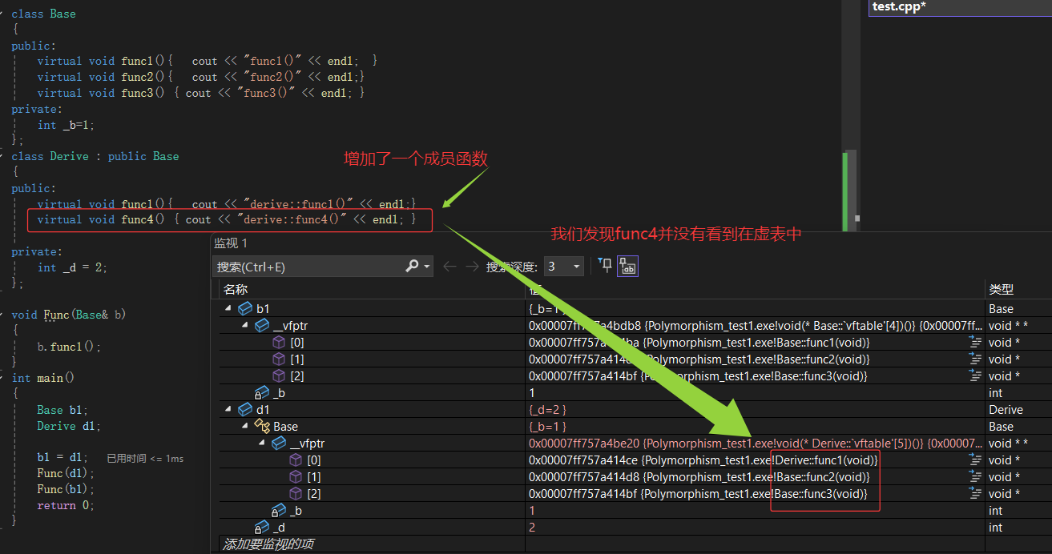1052x554 pixels.
Task: Click the pin icon in the watch toolbar
Action: (605, 266)
